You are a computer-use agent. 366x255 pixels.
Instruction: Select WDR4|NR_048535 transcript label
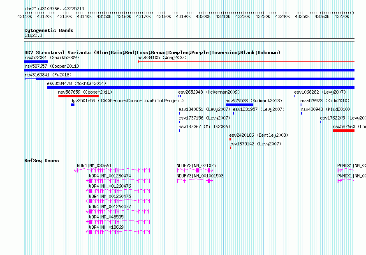click(106, 217)
